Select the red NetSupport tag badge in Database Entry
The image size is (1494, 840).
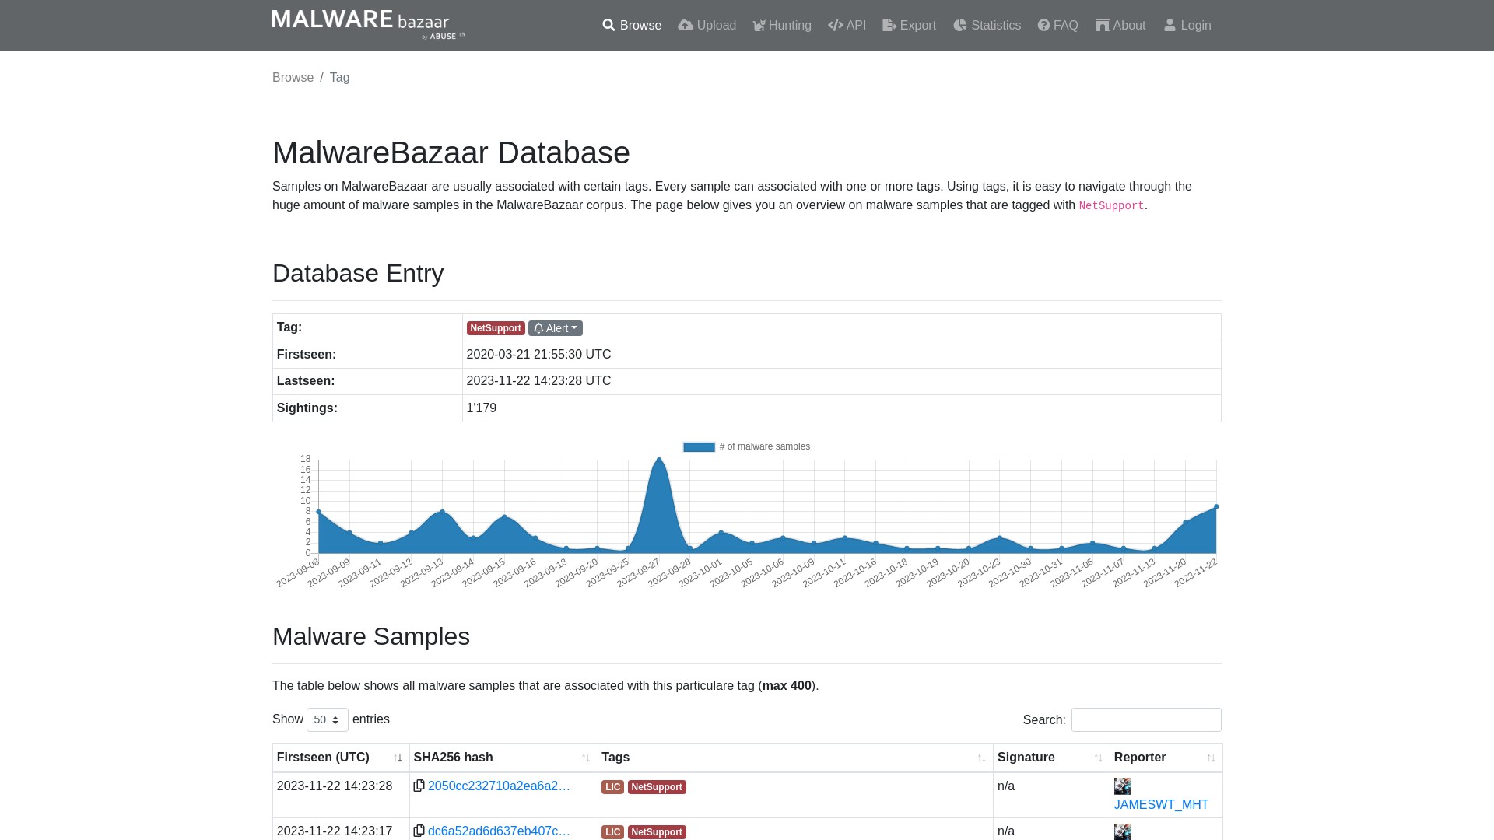[x=496, y=328]
